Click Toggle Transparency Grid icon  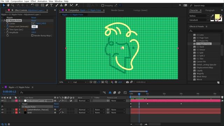[x=95, y=82]
